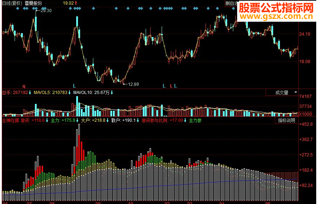
Task: Click the down arrow after MAVOL10 25.67万
Action: pyautogui.click(x=112, y=93)
